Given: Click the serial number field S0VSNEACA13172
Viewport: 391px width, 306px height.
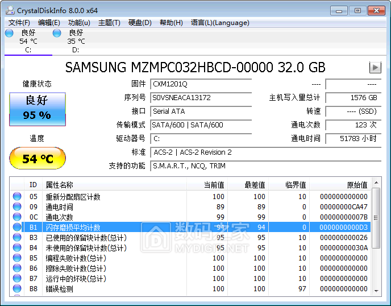Looking at the screenshot, I should pyautogui.click(x=201, y=98).
